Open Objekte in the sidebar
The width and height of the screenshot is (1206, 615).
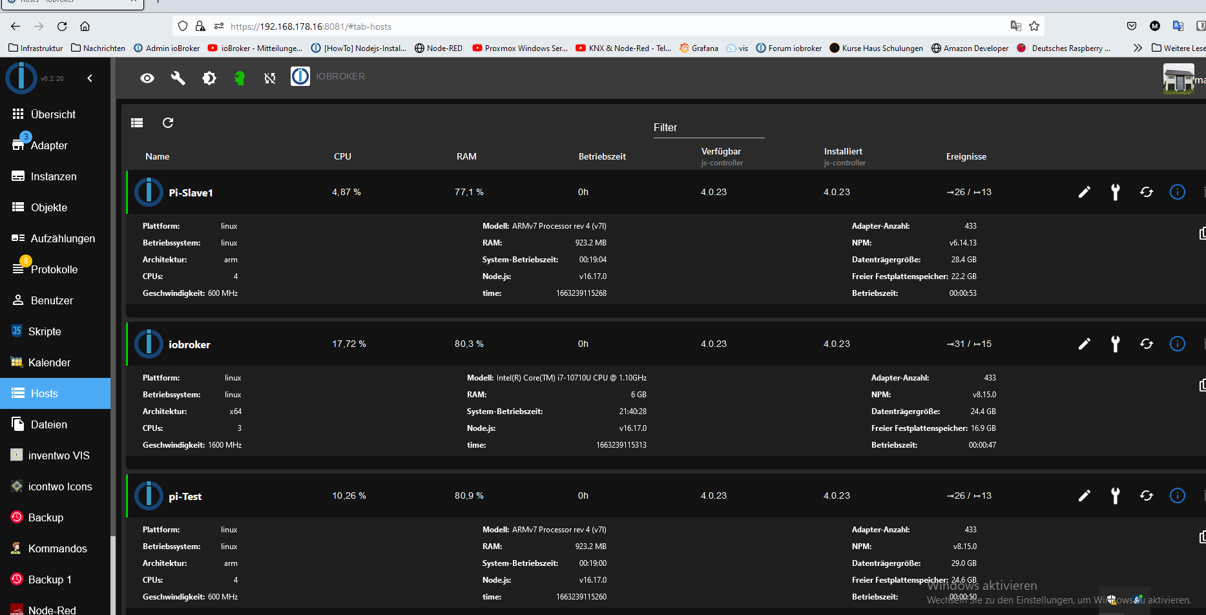click(x=55, y=207)
